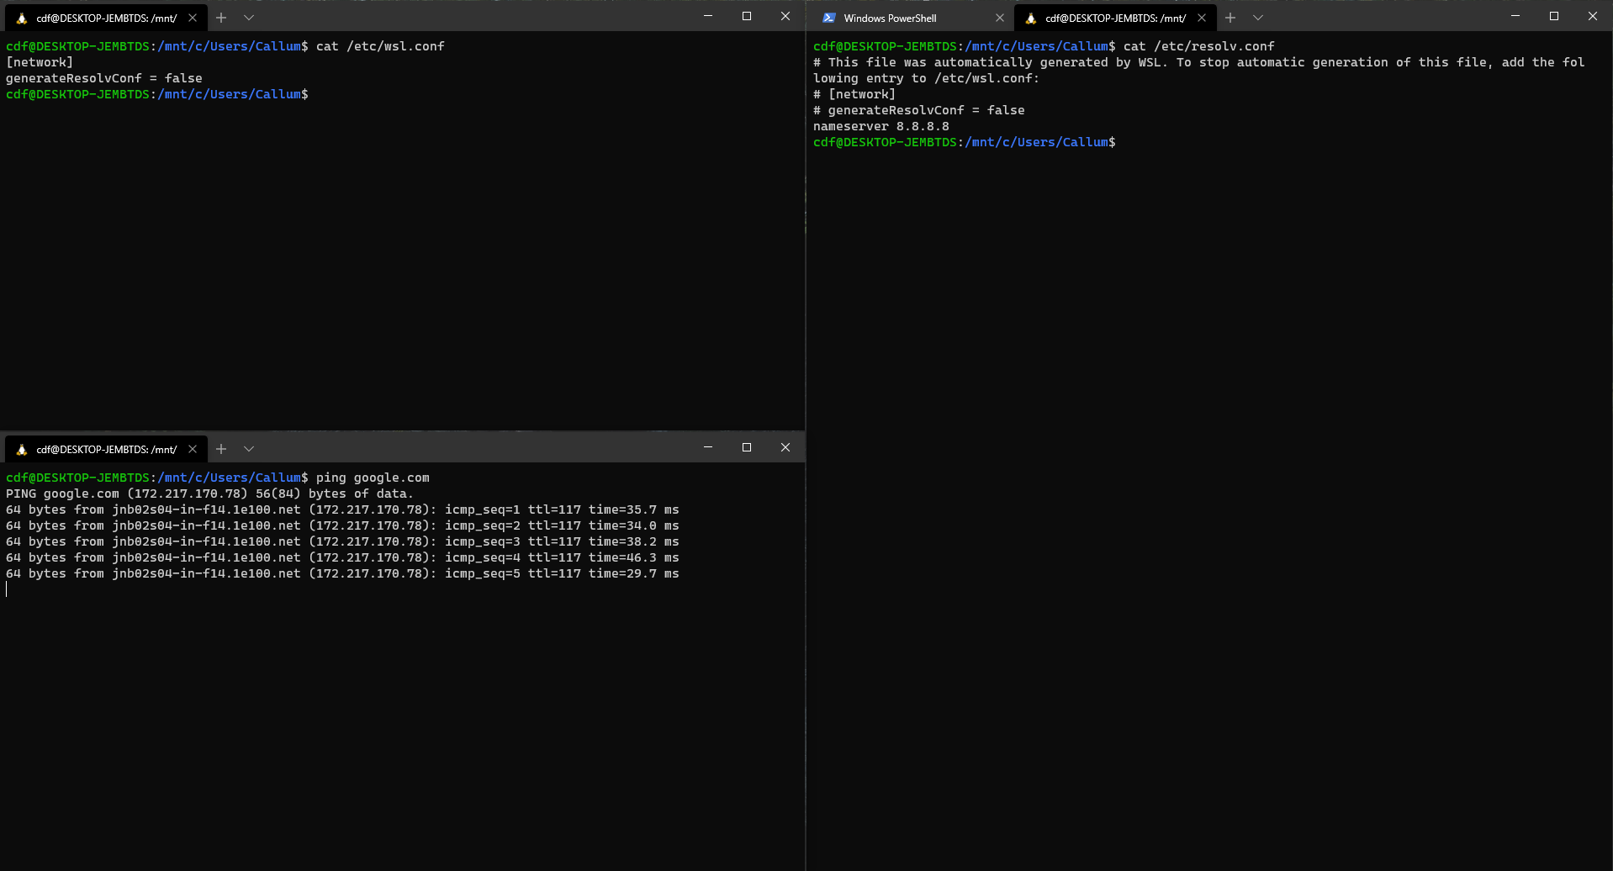Click the PowerShell icon on the Windows PowerShell tab

[829, 17]
